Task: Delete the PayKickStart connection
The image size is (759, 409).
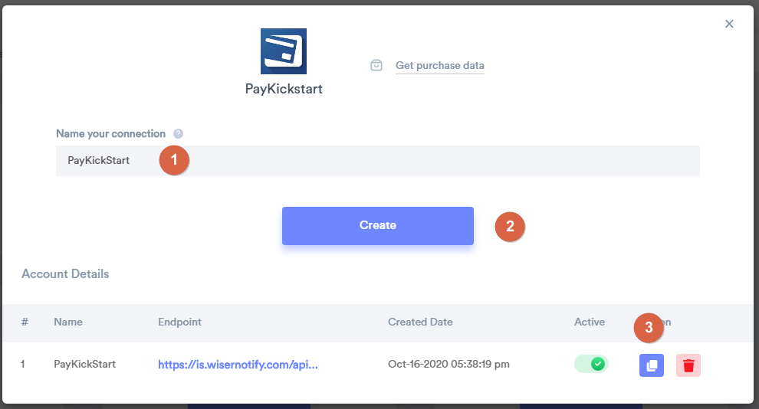Action: pyautogui.click(x=688, y=365)
